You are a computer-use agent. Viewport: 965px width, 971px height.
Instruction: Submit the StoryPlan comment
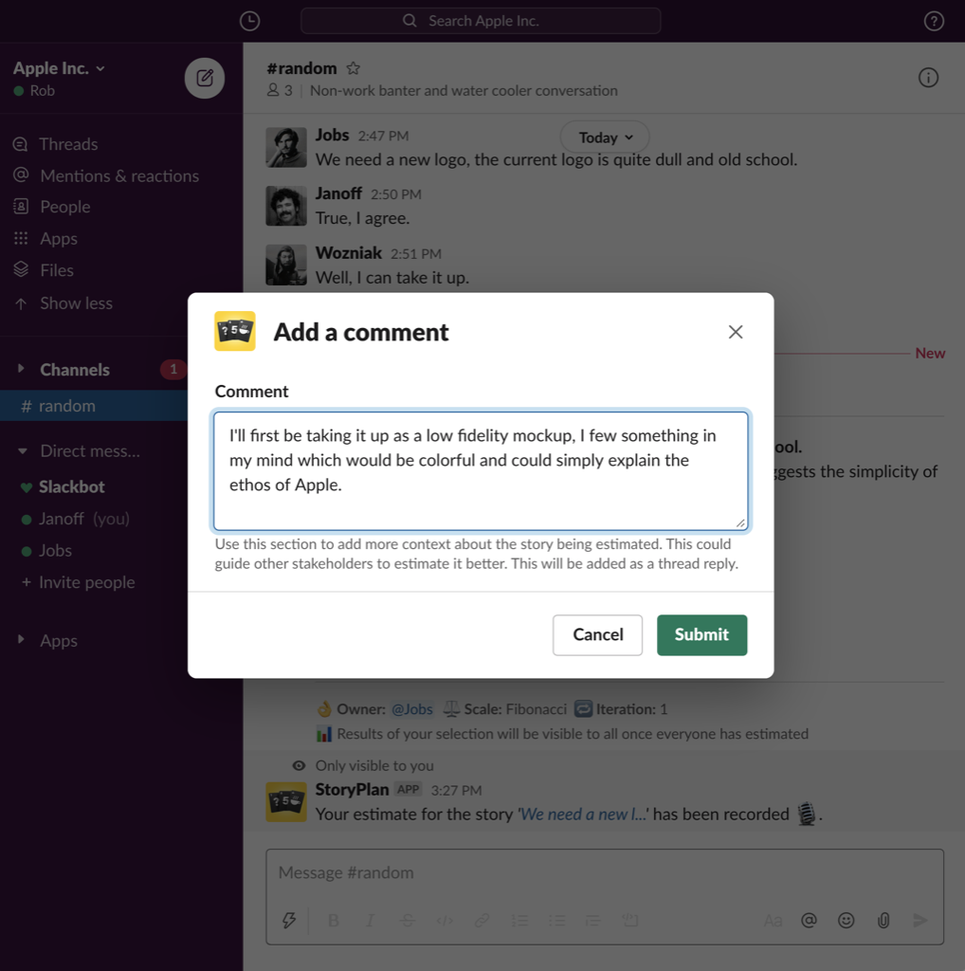point(701,634)
